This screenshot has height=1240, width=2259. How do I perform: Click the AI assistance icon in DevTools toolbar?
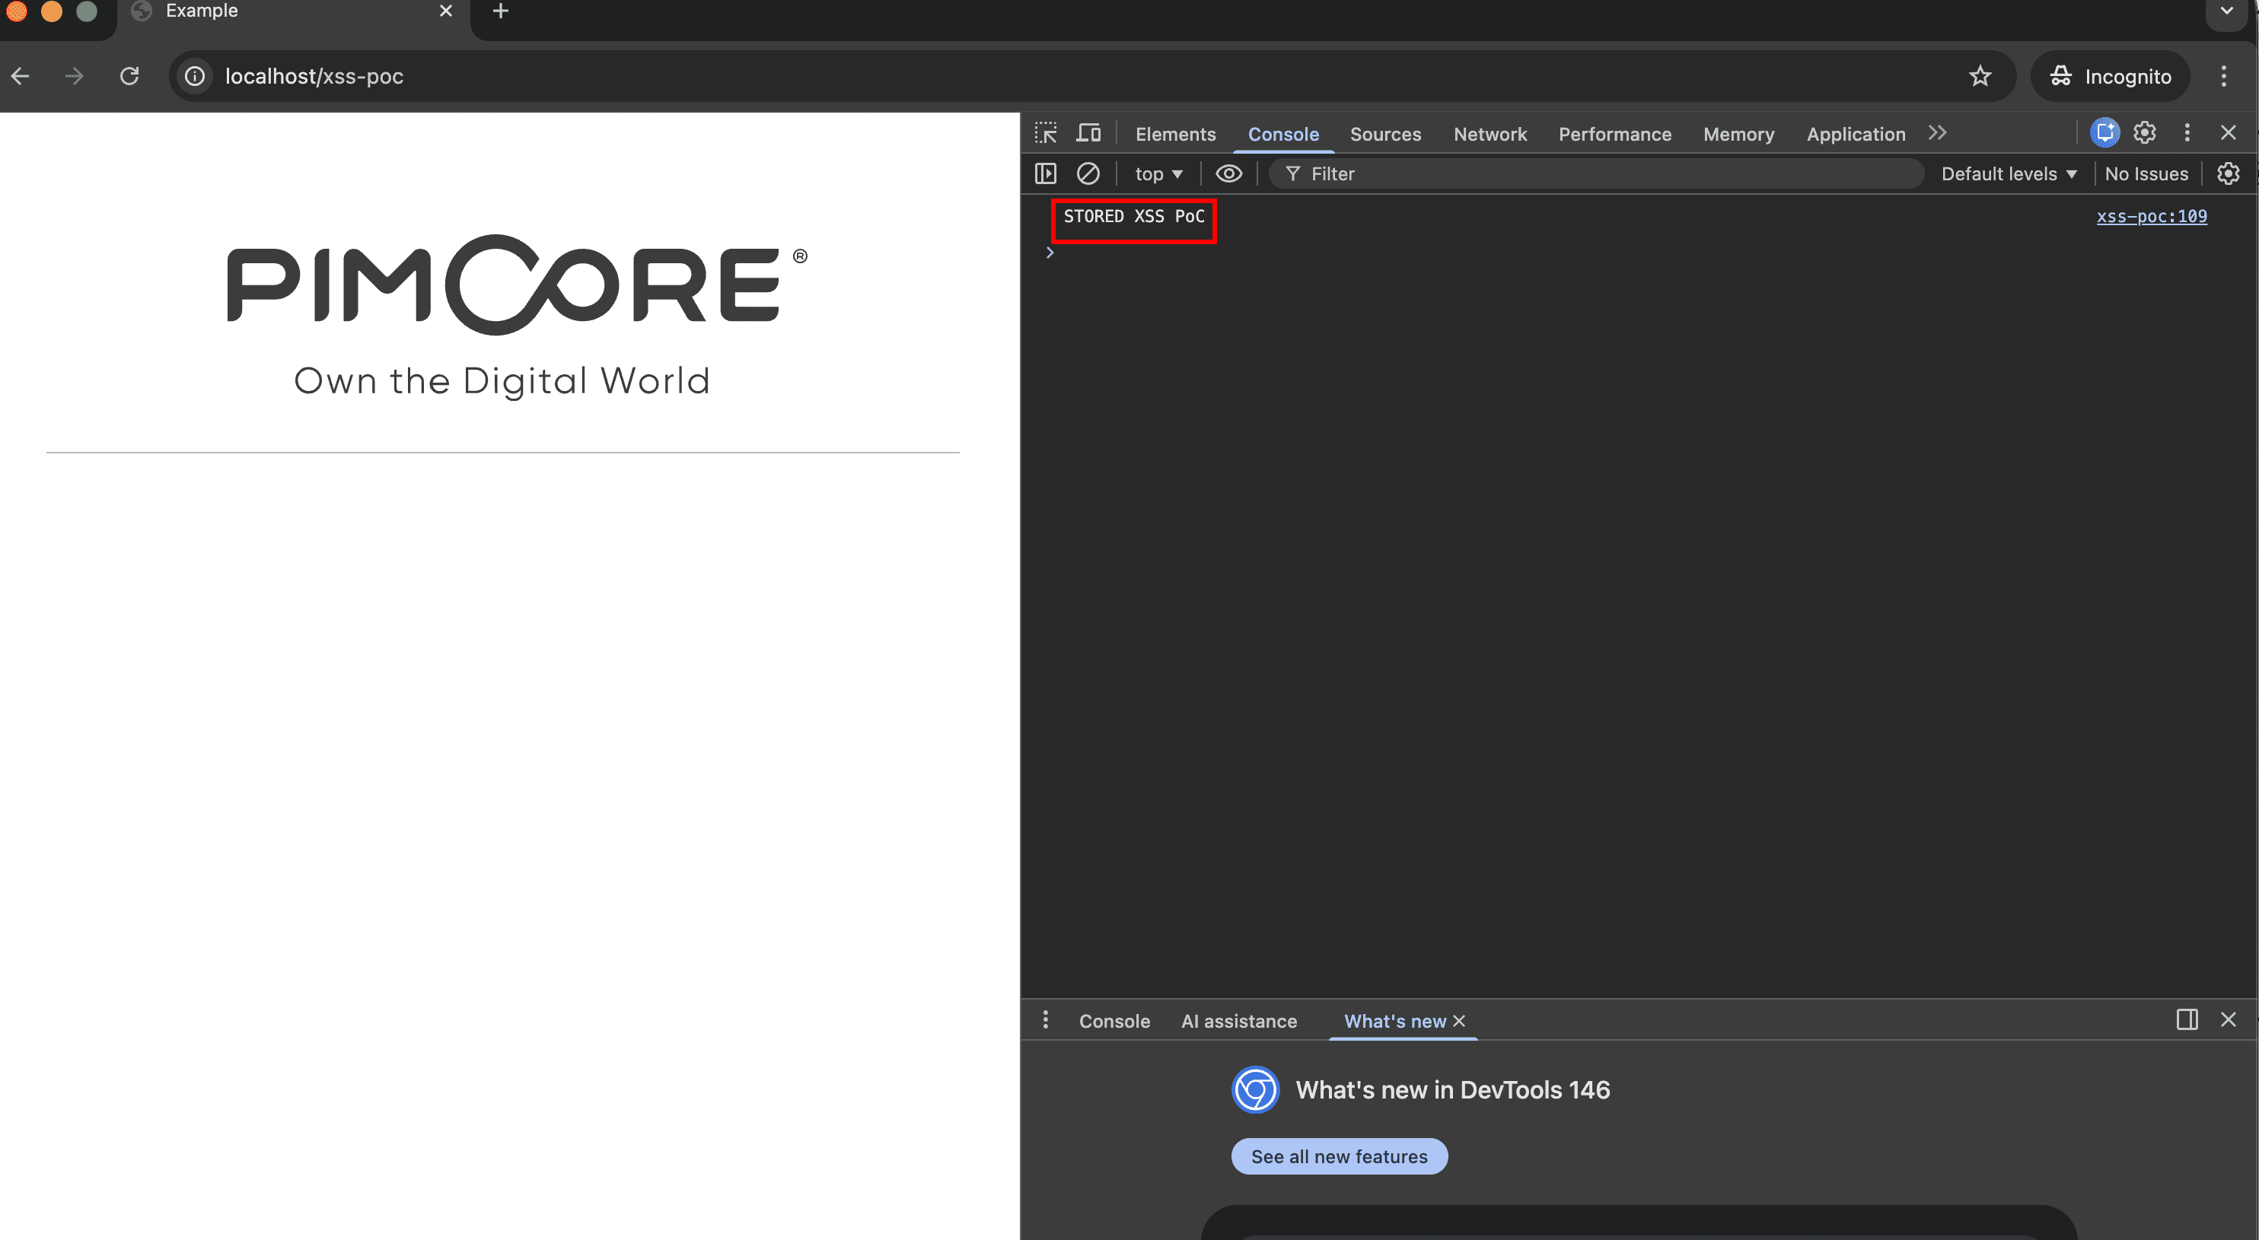(2104, 133)
